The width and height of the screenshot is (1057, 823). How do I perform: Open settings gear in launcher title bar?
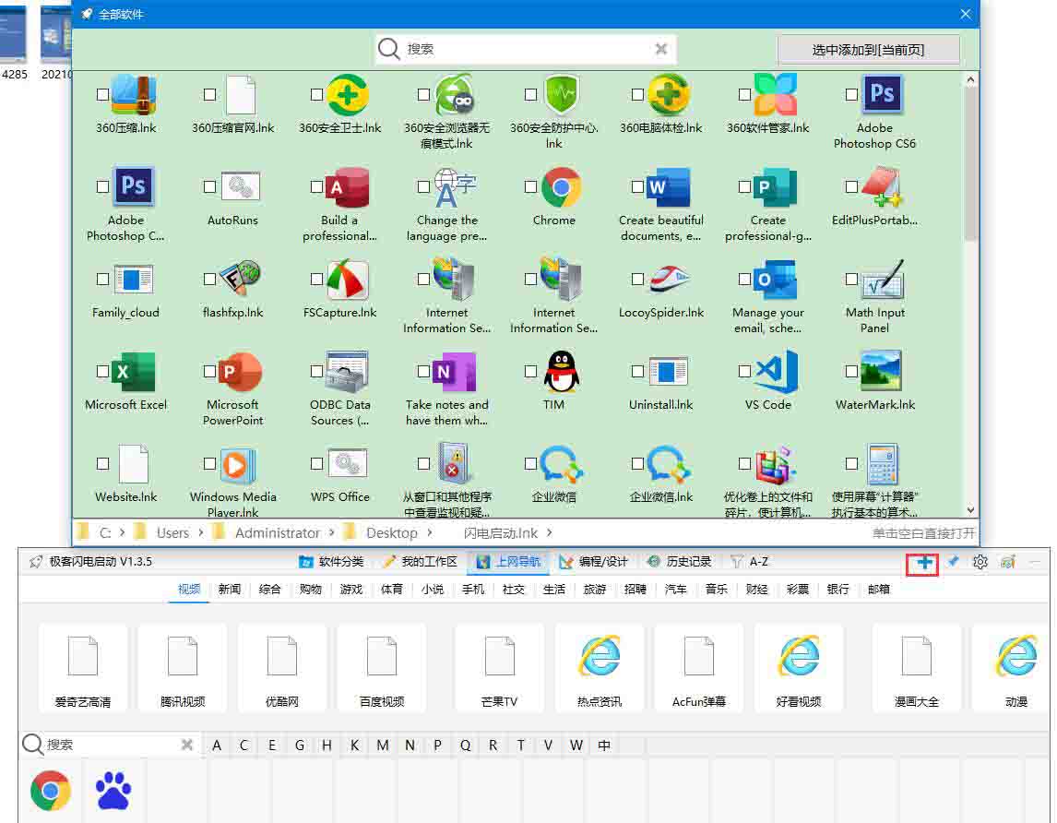click(x=980, y=562)
